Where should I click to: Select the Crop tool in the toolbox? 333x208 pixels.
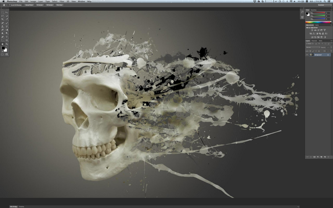[x=3, y=19]
